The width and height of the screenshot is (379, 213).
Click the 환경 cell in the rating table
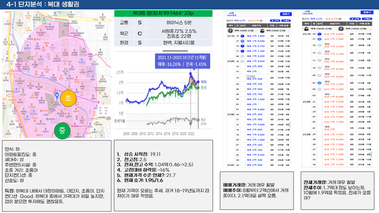point(124,43)
